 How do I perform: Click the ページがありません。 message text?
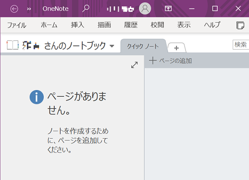(x=77, y=103)
